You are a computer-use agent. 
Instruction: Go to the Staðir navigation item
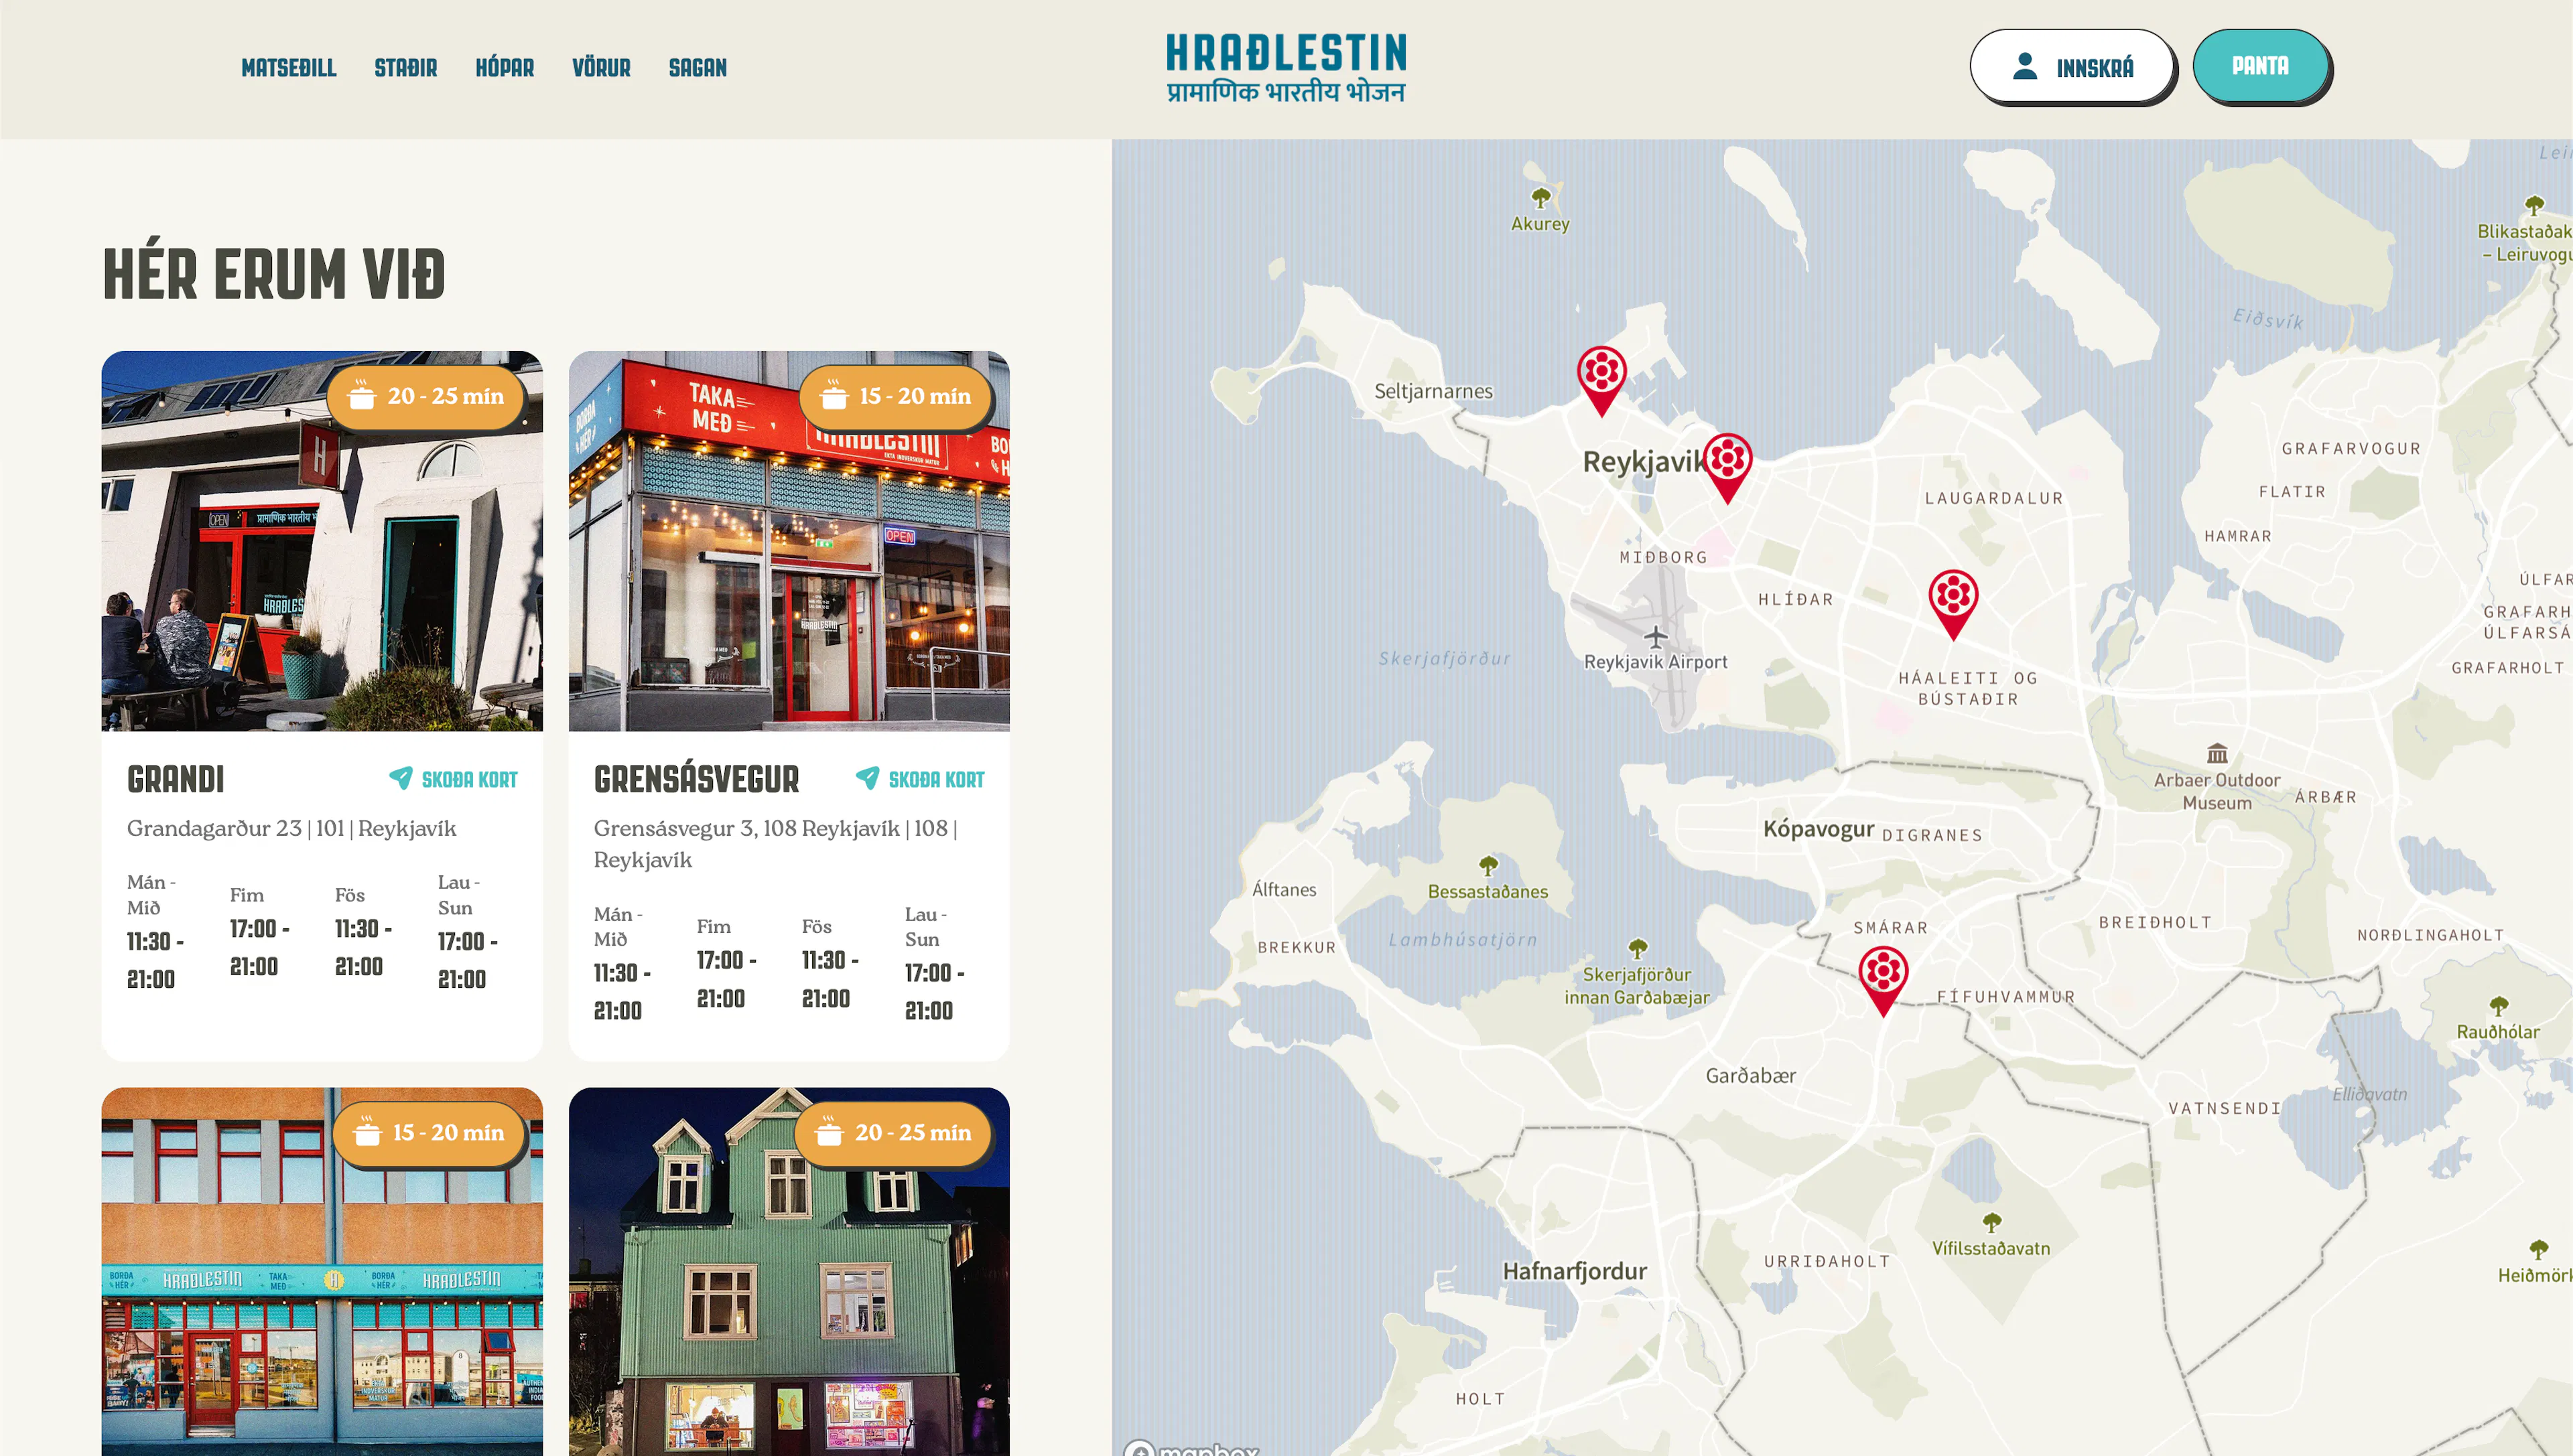(x=405, y=68)
